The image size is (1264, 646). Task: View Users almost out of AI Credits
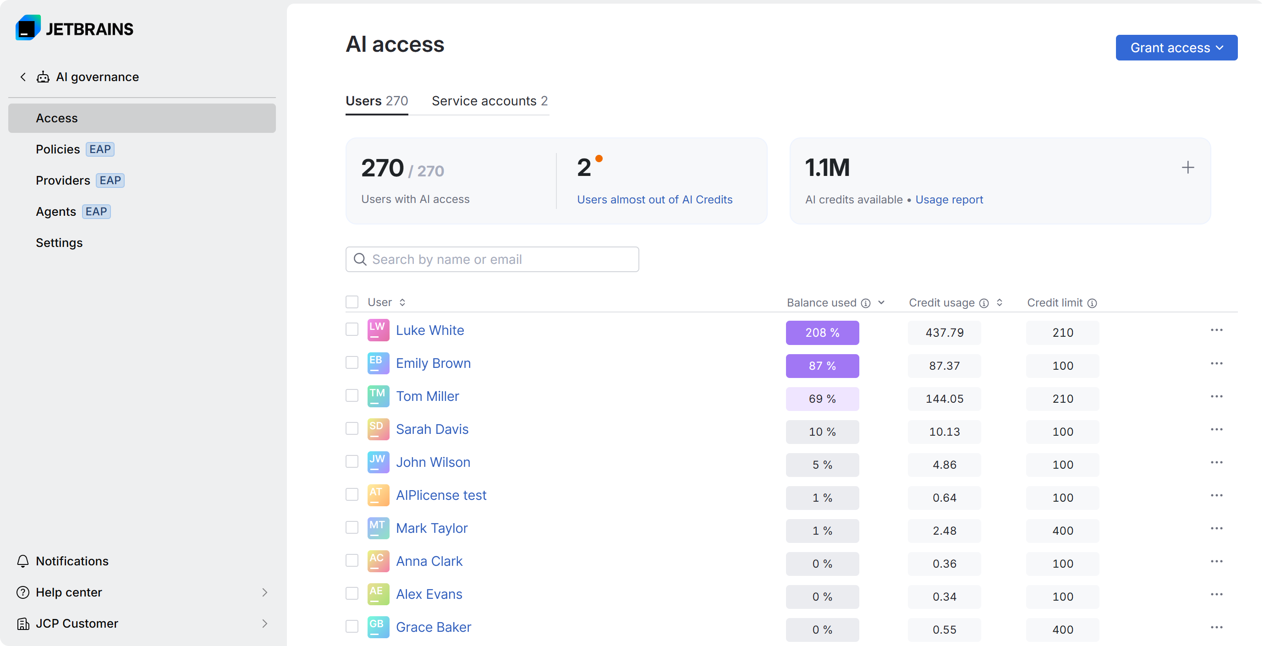654,200
